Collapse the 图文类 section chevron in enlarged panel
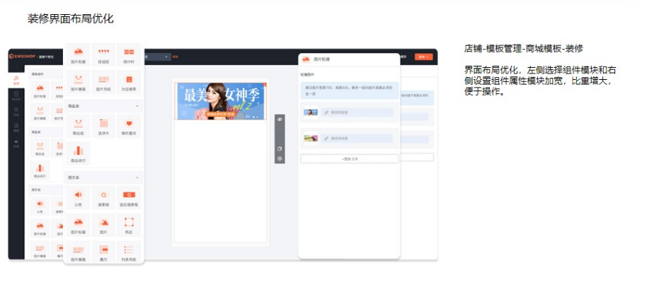The width and height of the screenshot is (647, 297). [137, 177]
